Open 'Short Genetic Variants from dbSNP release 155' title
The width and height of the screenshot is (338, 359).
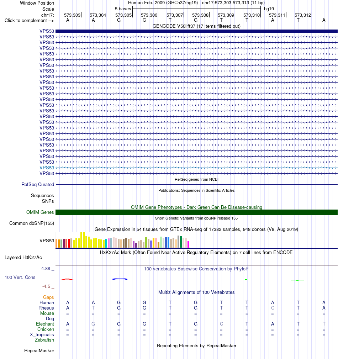[x=196, y=218]
